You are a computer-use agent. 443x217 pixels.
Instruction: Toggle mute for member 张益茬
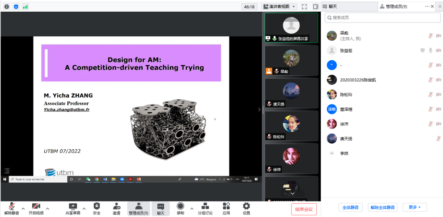[430, 50]
